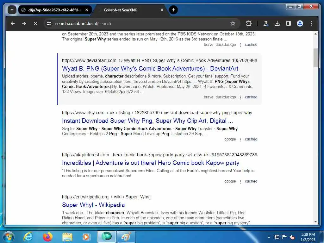Open a new tab
The height and width of the screenshot is (243, 324).
[173, 10]
